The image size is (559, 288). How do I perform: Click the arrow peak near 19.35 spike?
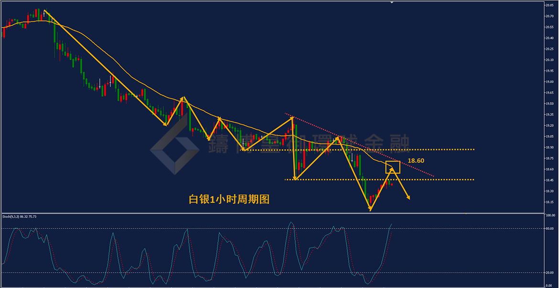[292, 117]
